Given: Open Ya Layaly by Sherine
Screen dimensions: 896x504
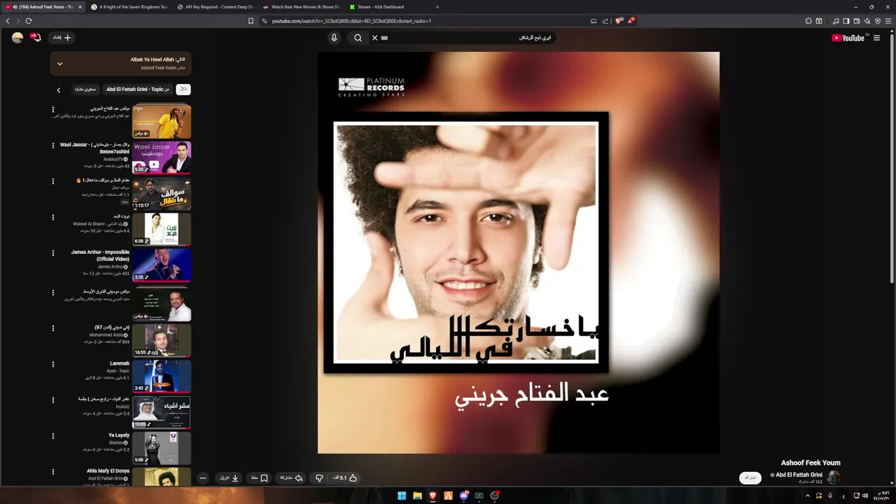Looking at the screenshot, I should pyautogui.click(x=162, y=448).
